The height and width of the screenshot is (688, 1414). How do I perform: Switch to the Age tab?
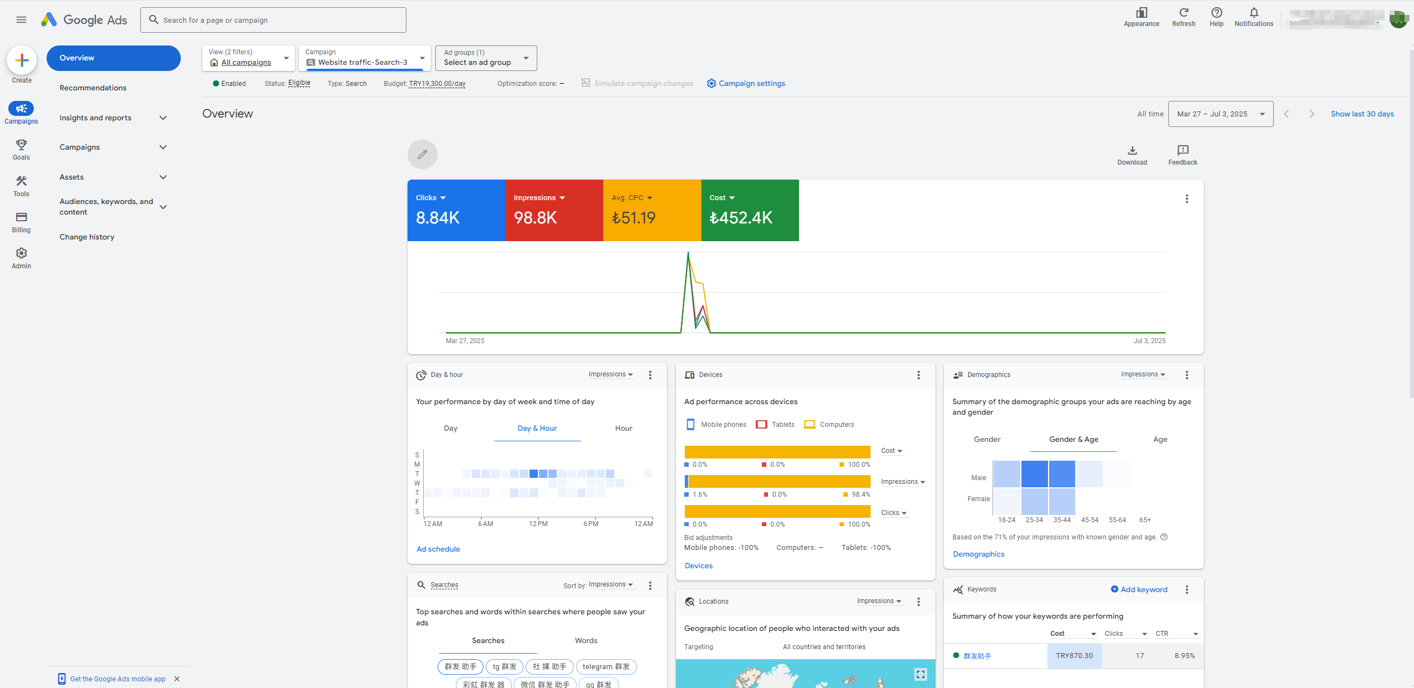click(x=1160, y=439)
